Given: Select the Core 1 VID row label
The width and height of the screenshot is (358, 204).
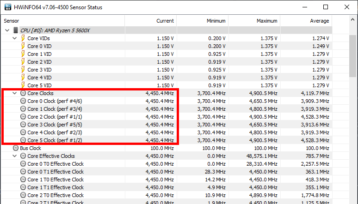Looking at the screenshot, I should (x=39, y=54).
